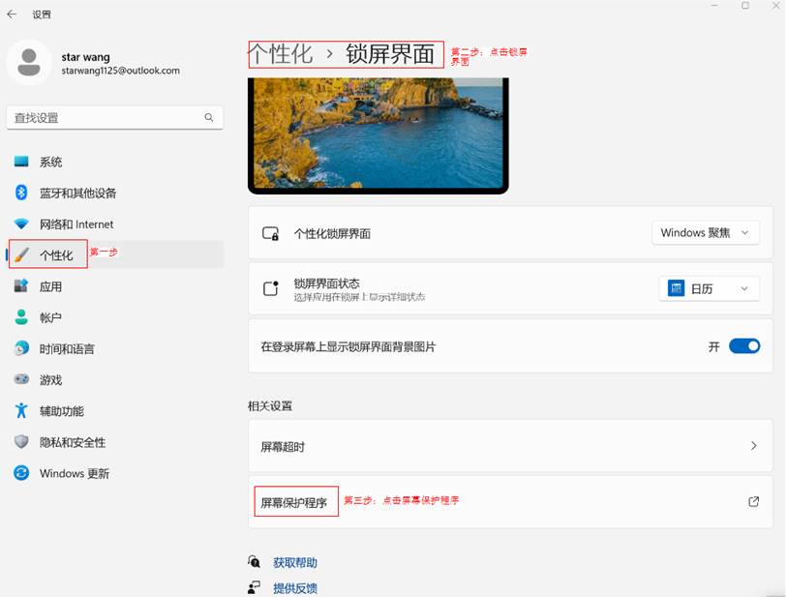Click the Accessibility (辅助功能) icon

[x=21, y=411]
